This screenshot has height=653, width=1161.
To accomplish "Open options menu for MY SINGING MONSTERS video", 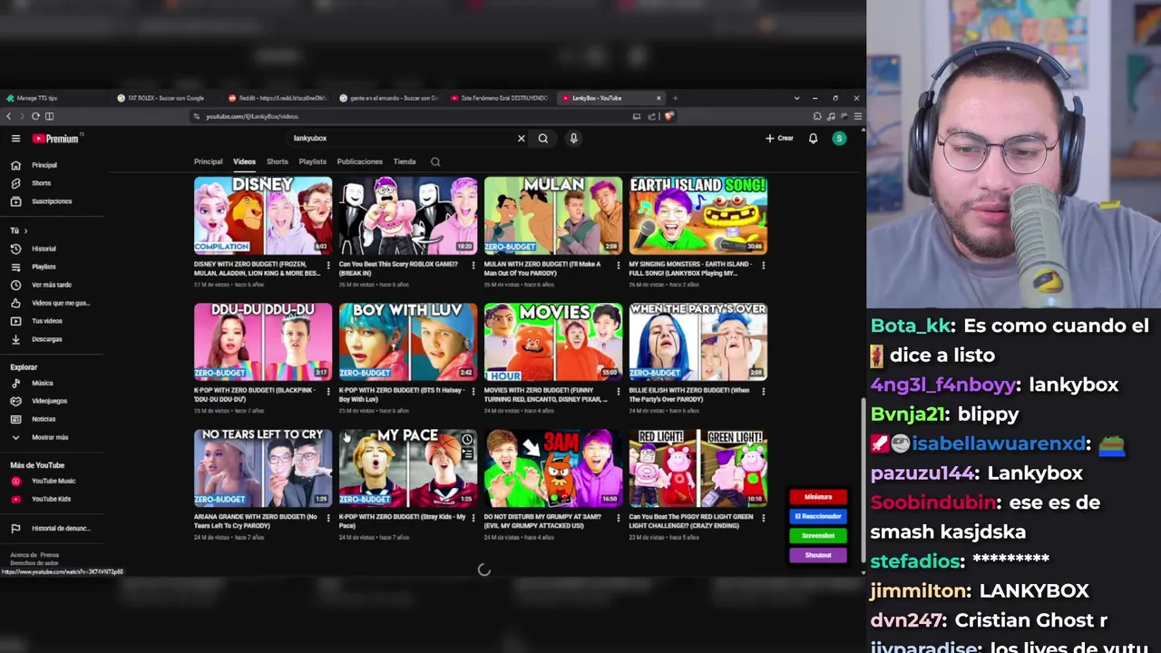I will pos(763,265).
